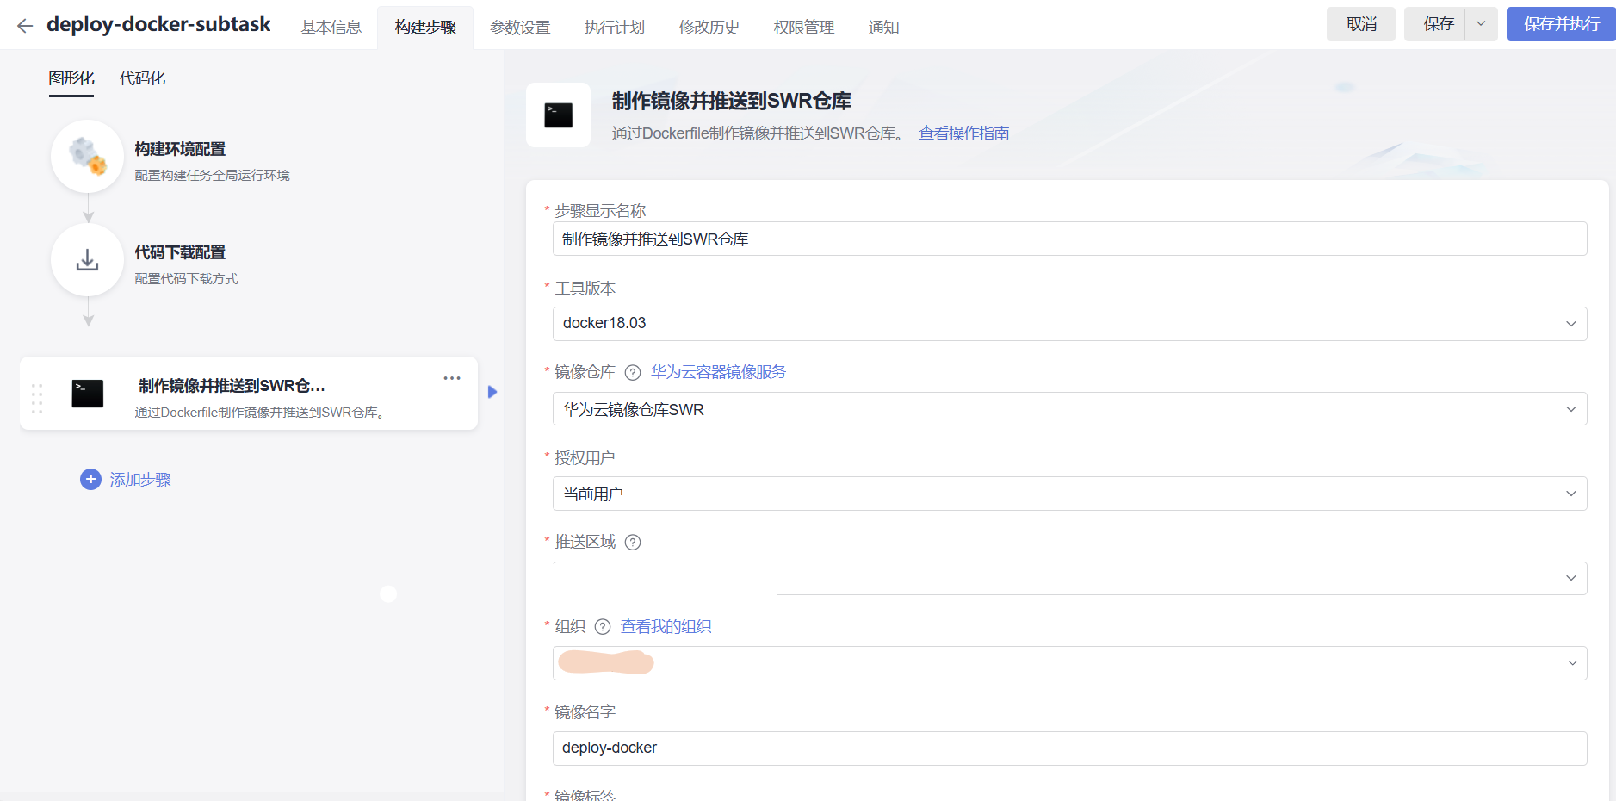
Task: Click the 添加步骤 link
Action: [x=140, y=480]
